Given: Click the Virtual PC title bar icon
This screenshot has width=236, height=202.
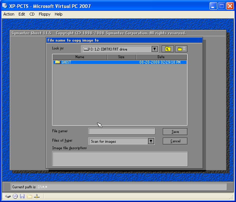Looking at the screenshot, I should click(5, 6).
